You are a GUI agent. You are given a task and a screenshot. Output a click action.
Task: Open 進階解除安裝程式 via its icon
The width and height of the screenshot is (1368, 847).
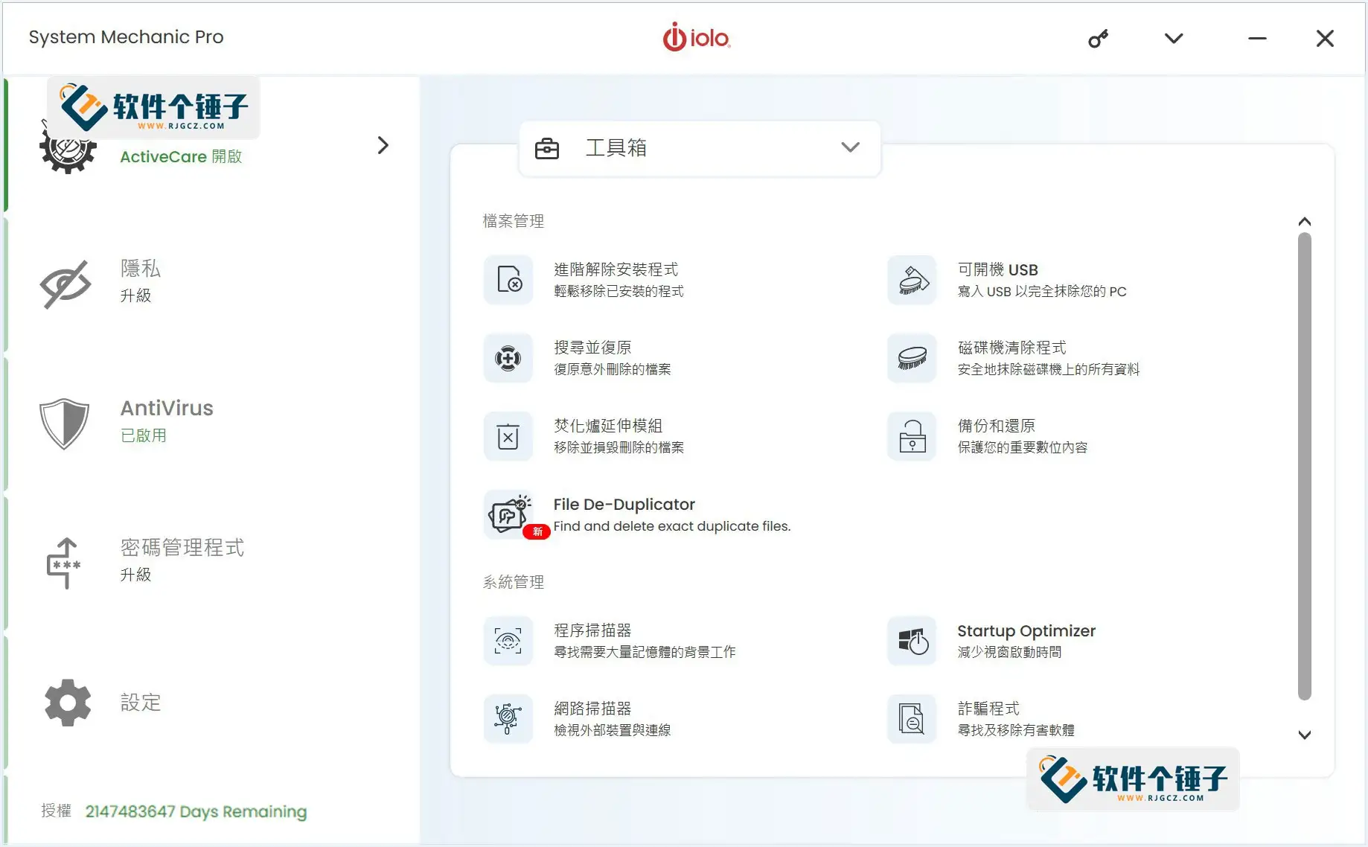click(508, 281)
